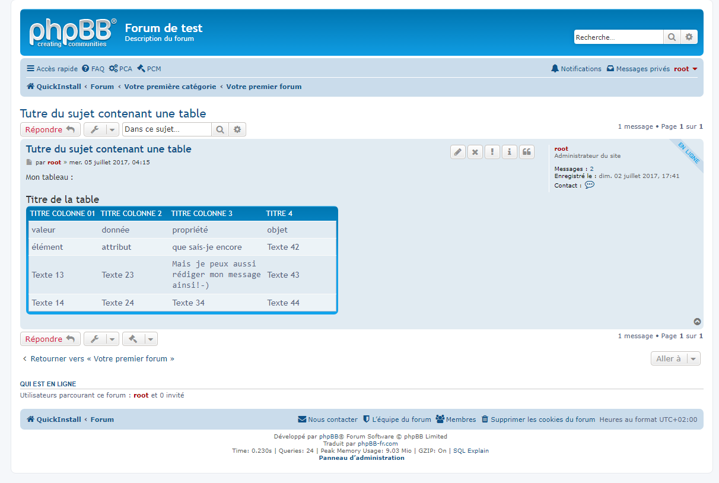
Task: Expand the bottom moderation tools gavel dropdown
Action: tap(140, 339)
